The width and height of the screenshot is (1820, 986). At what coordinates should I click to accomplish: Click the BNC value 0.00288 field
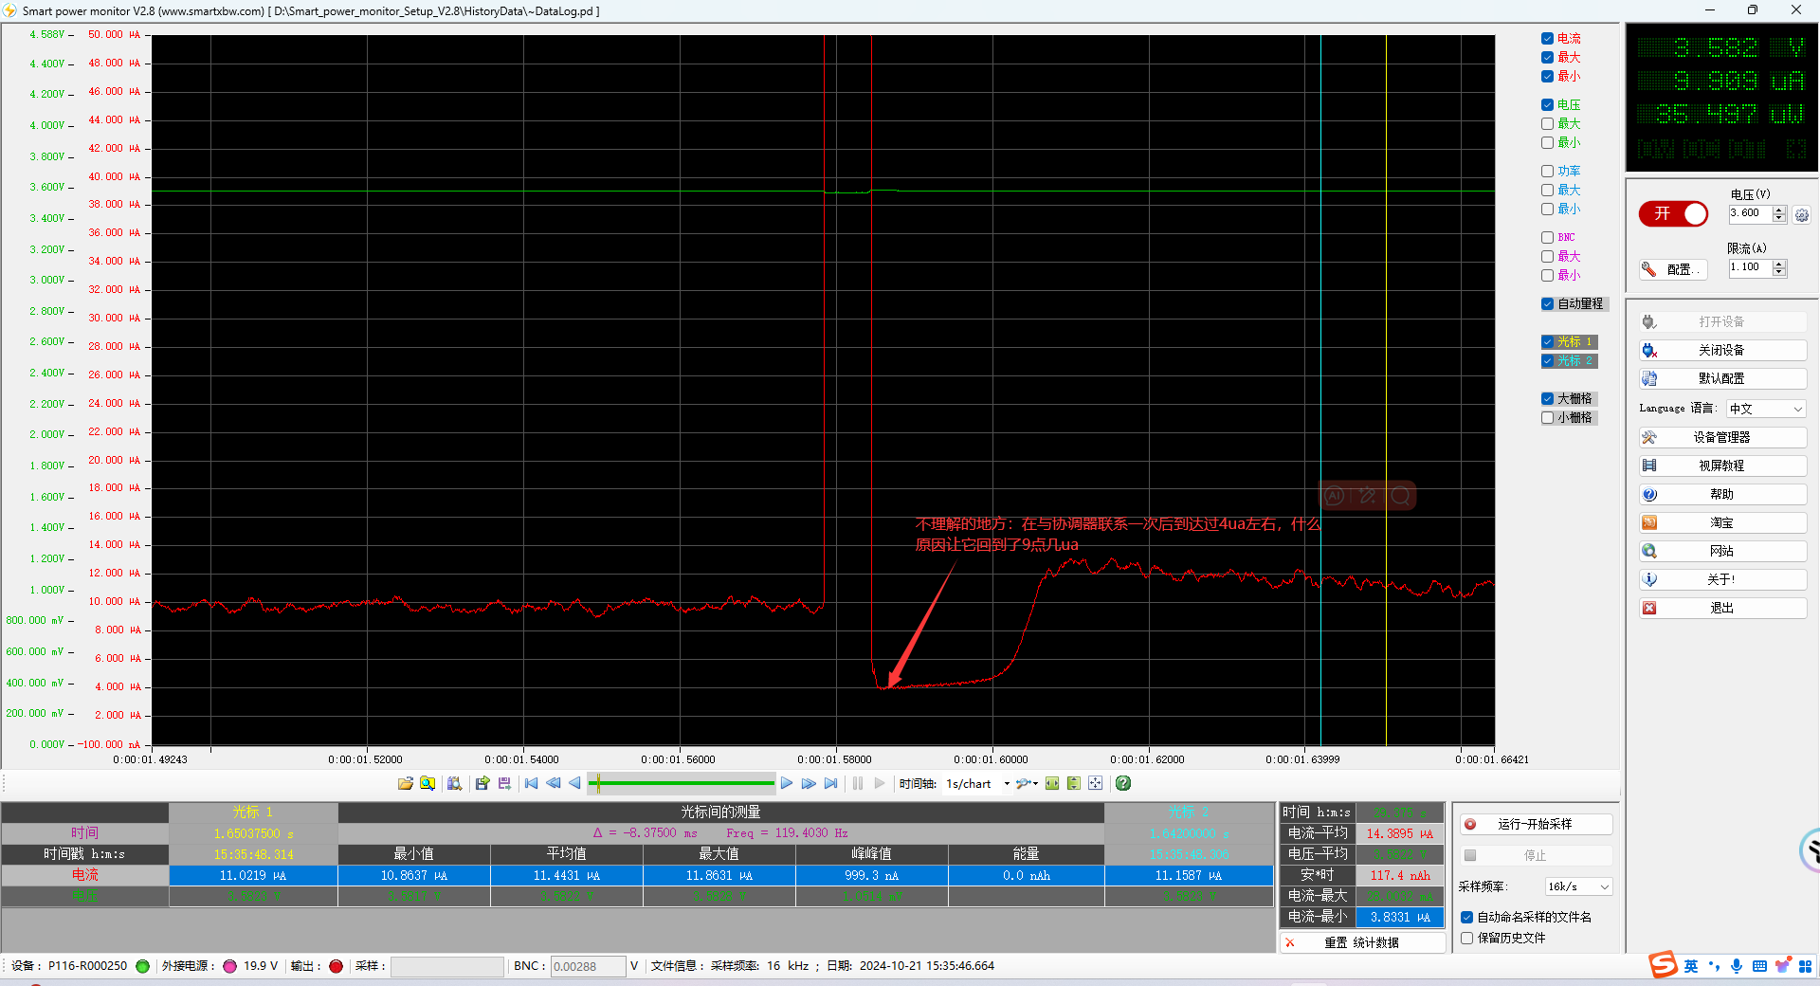point(588,967)
